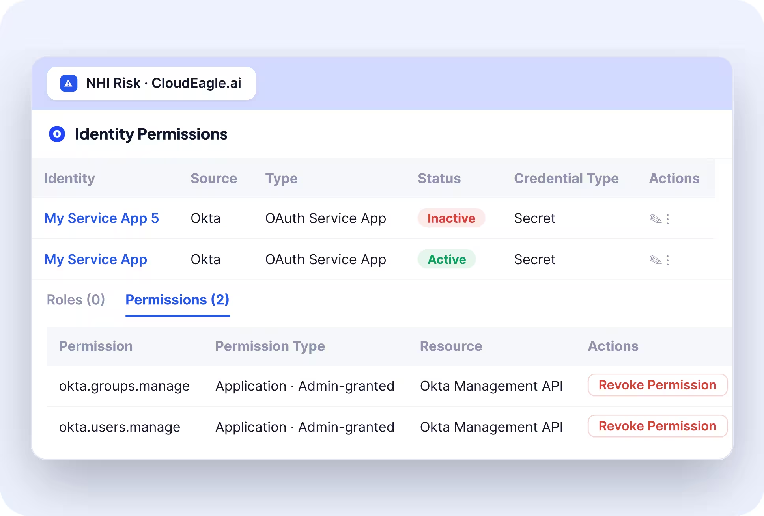Open more options menu in Active row

(x=668, y=260)
